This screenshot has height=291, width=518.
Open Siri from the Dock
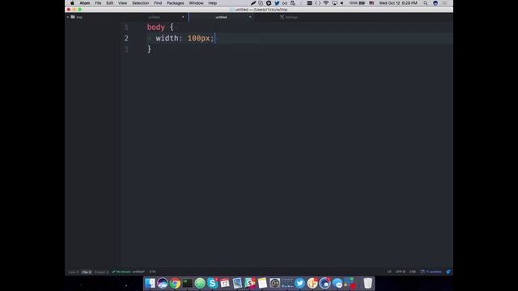click(162, 283)
